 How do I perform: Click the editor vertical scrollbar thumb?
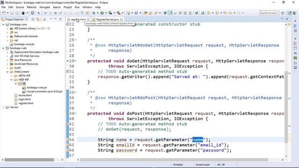pos(286,107)
